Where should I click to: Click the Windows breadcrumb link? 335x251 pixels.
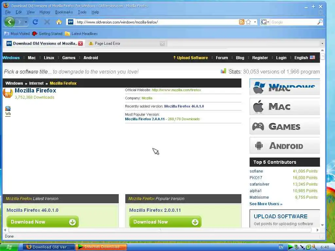pos(14,83)
